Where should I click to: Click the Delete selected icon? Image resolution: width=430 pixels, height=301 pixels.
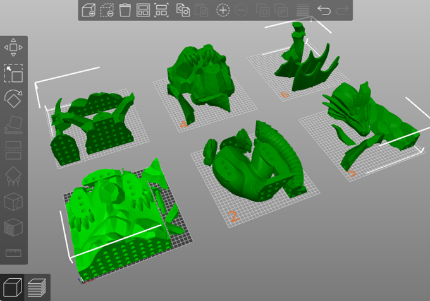pyautogui.click(x=107, y=10)
